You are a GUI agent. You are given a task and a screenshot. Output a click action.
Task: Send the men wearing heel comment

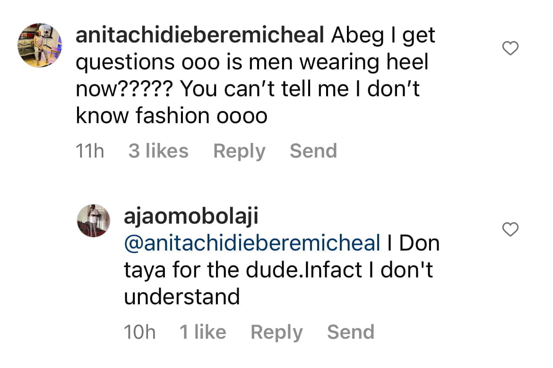pyautogui.click(x=313, y=151)
